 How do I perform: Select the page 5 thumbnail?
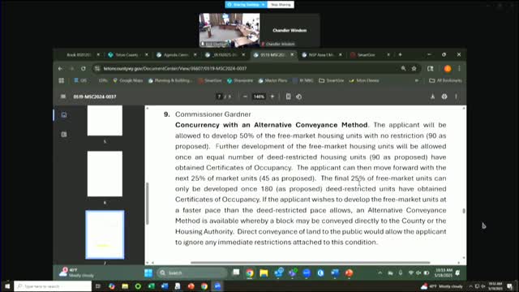pos(105,121)
